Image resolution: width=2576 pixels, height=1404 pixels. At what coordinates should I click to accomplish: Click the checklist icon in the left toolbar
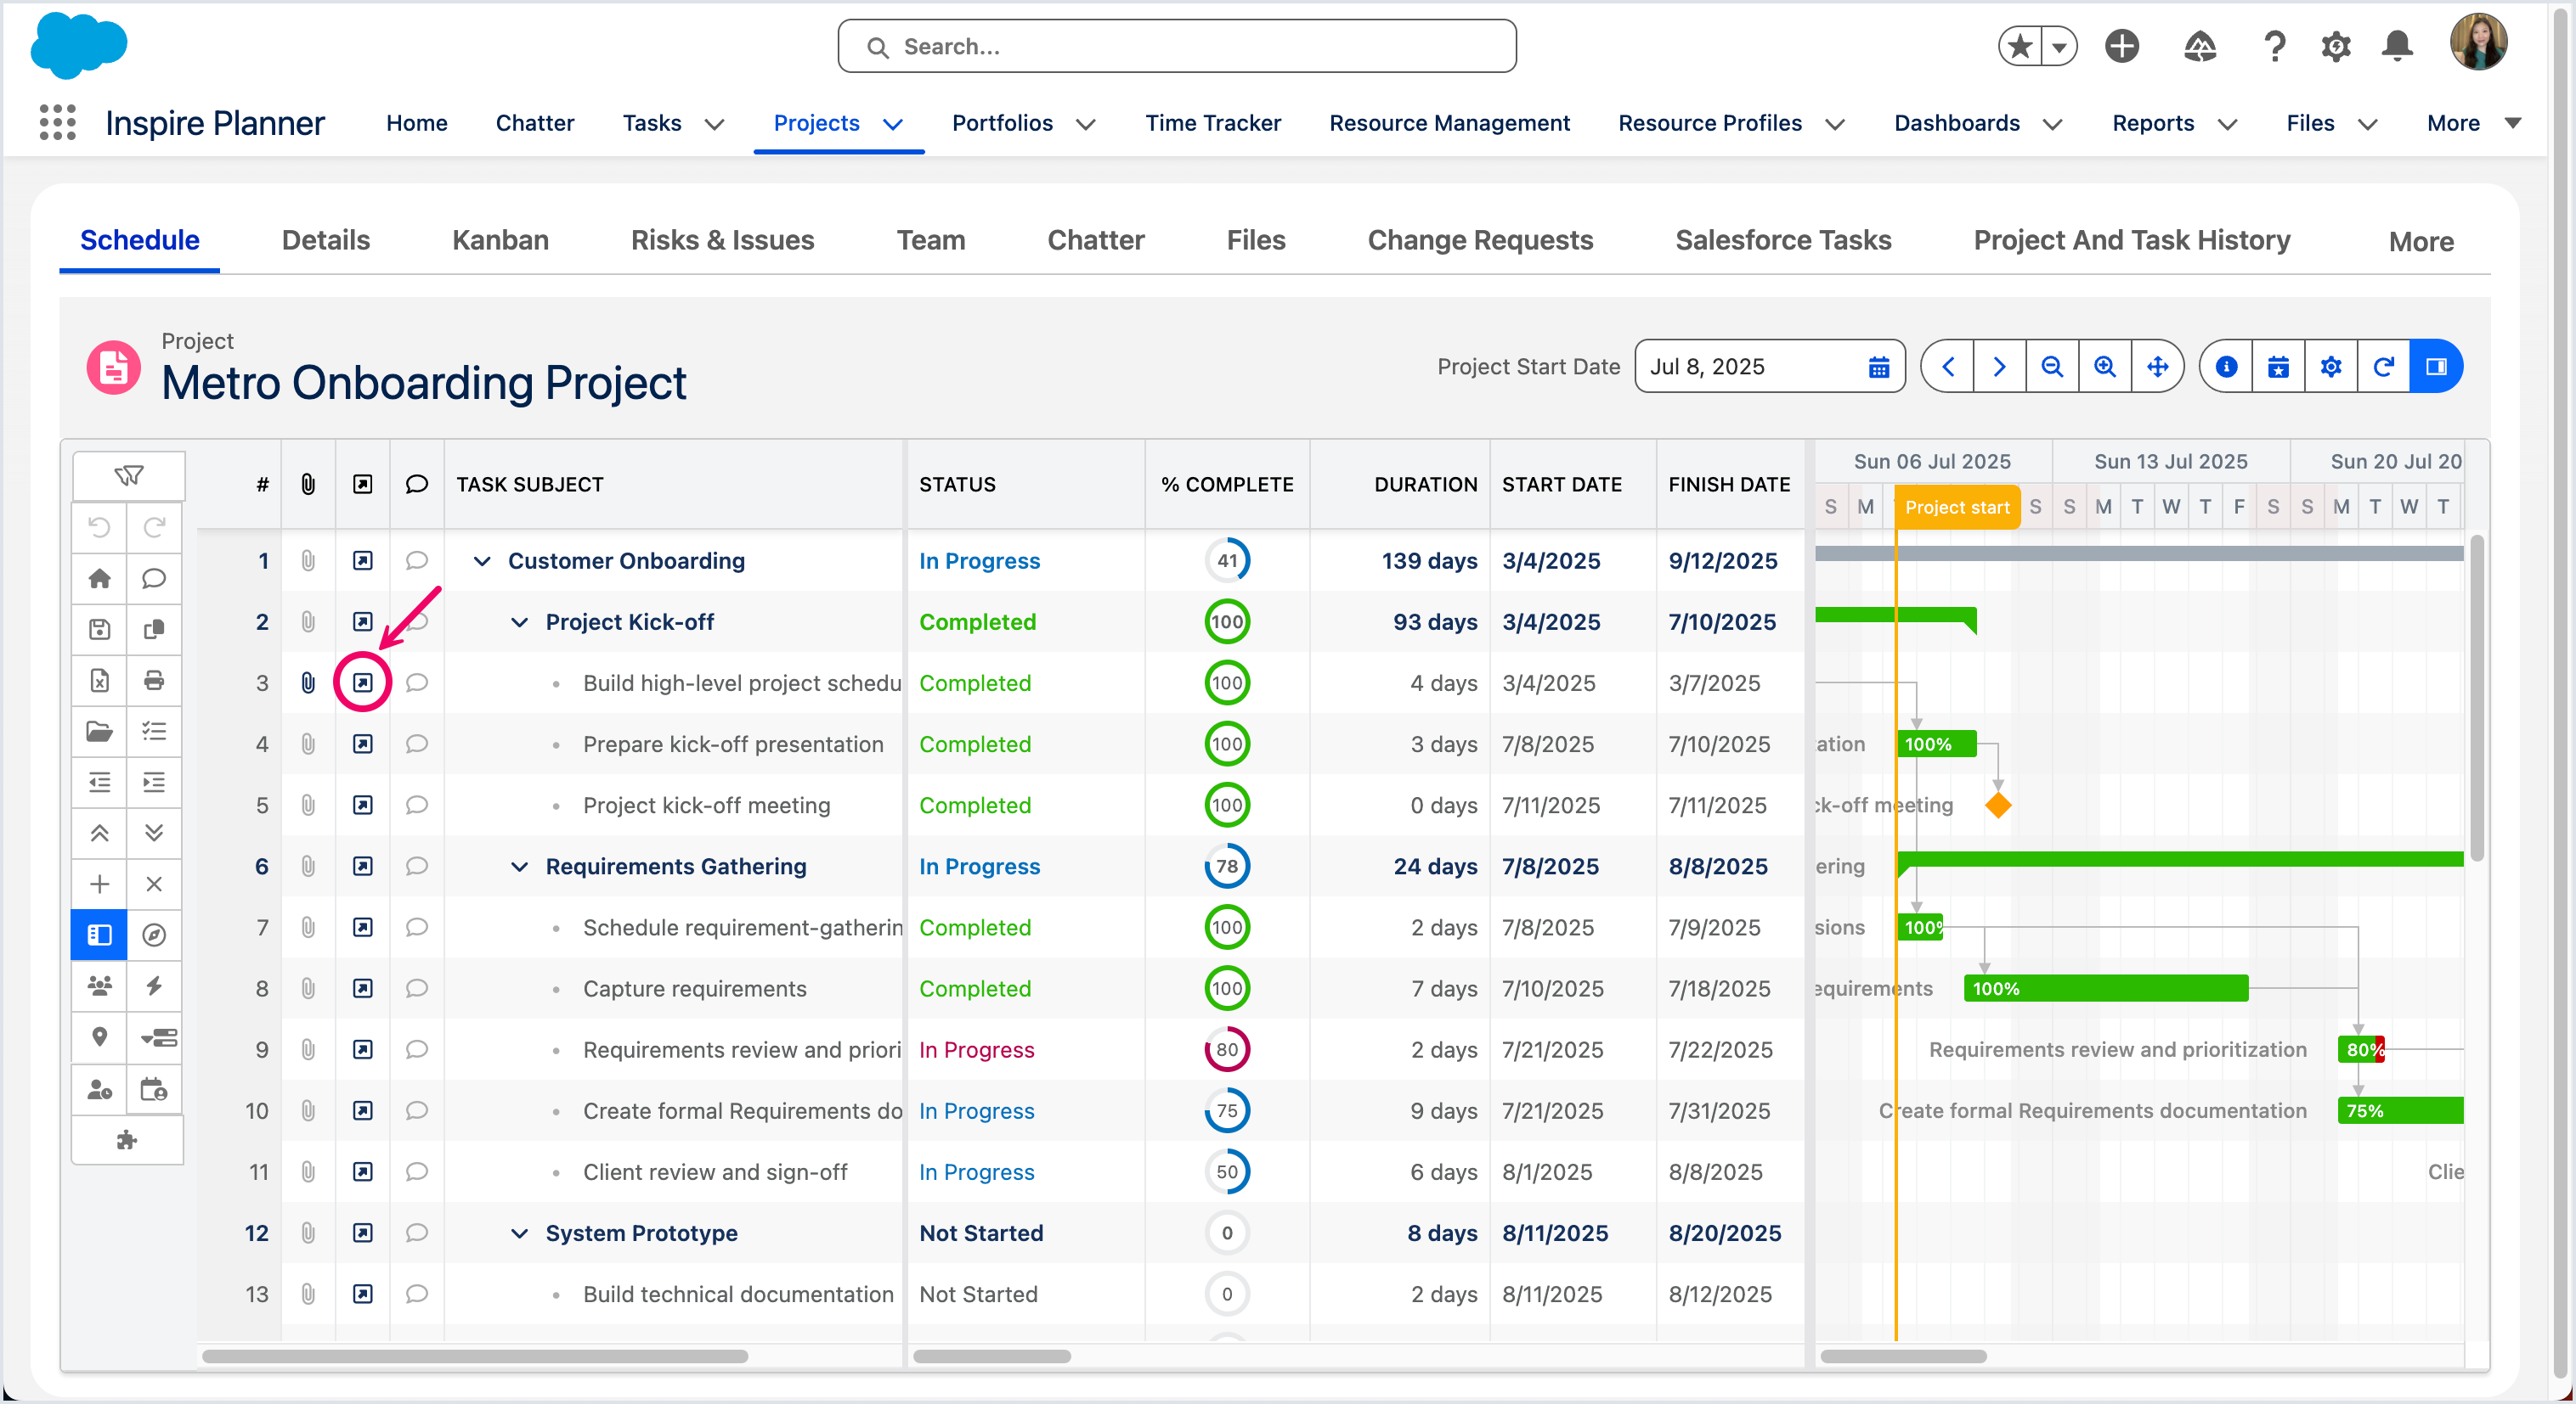tap(154, 731)
